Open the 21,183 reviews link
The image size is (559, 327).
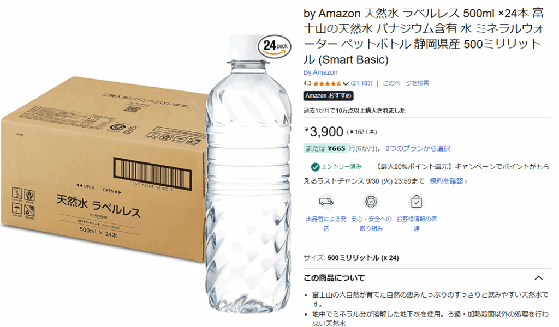click(x=361, y=83)
